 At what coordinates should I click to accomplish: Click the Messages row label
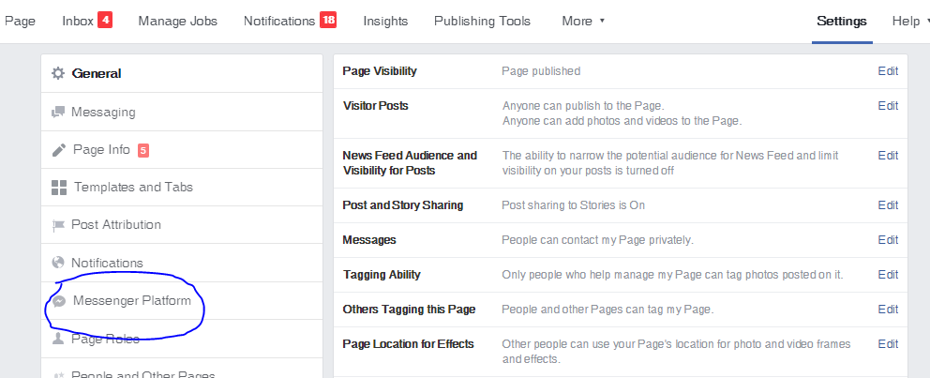pos(369,240)
